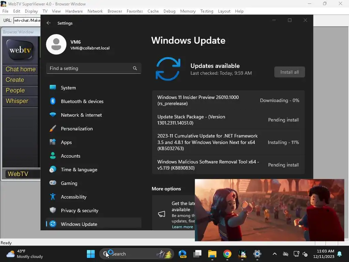Click Windows 11 Insider Preview update row

click(228, 100)
